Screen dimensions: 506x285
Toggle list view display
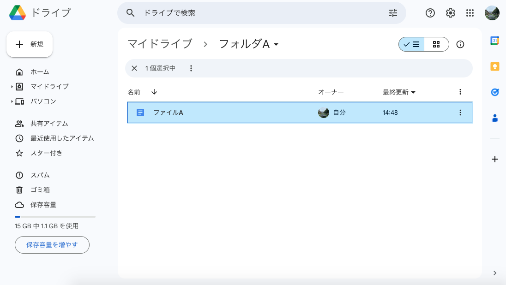pyautogui.click(x=411, y=44)
